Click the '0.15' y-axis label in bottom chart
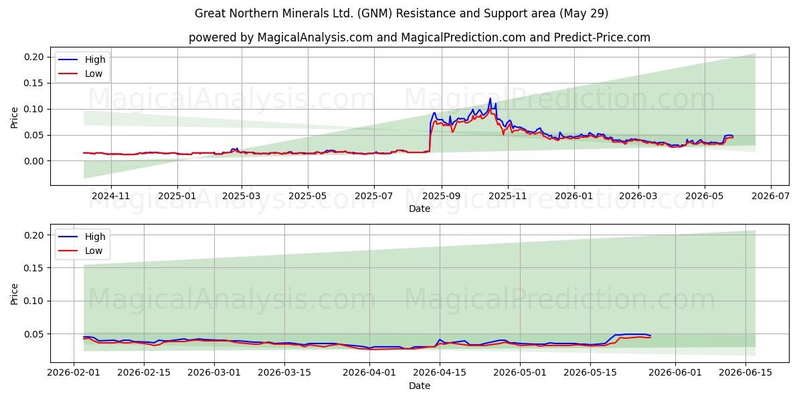The height and width of the screenshot is (401, 803). tap(35, 268)
